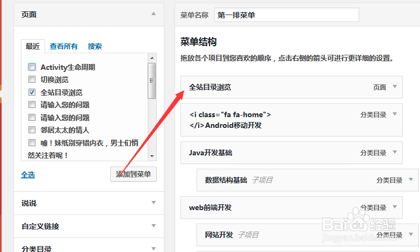Click the Activity生命周期 page label
This screenshot has height=252, width=420.
[x=68, y=67]
